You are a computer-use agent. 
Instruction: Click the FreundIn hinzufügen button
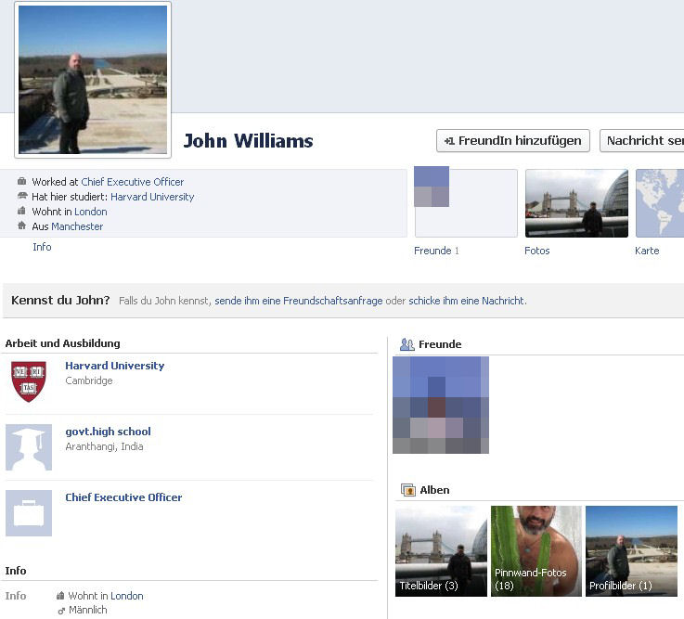click(513, 140)
